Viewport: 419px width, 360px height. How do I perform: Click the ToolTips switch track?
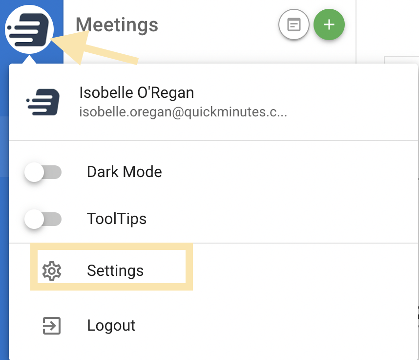click(53, 219)
